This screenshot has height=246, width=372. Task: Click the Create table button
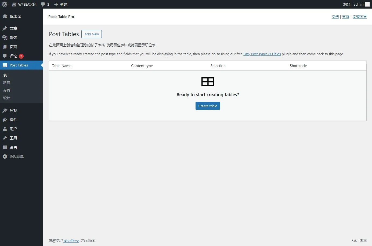208,106
